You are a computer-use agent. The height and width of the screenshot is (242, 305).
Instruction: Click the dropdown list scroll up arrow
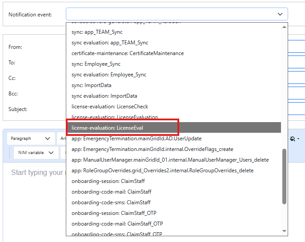[284, 27]
